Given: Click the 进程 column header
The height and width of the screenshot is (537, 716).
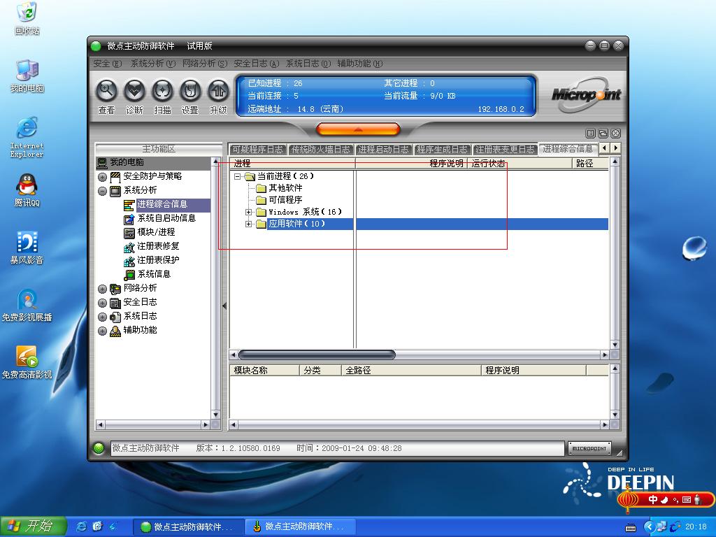Looking at the screenshot, I should (292, 164).
